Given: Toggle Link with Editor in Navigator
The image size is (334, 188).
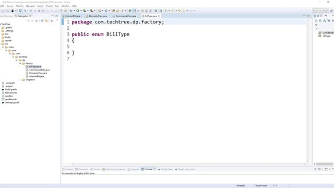Looking at the screenshot, I should click(x=46, y=21).
